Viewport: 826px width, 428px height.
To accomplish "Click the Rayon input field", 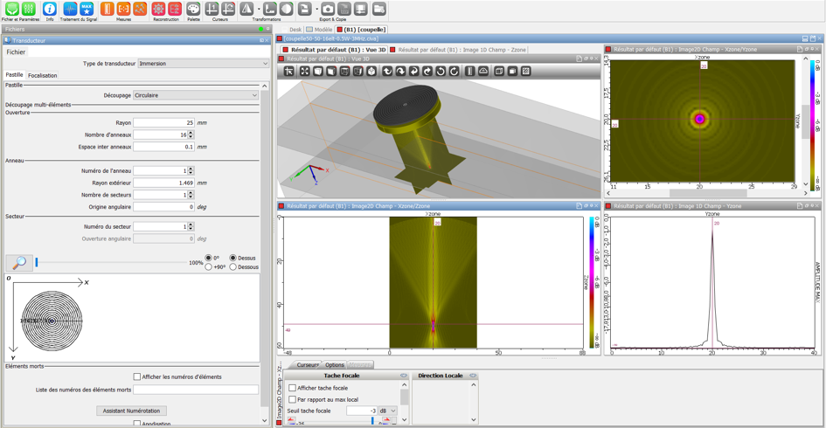I will (x=163, y=123).
